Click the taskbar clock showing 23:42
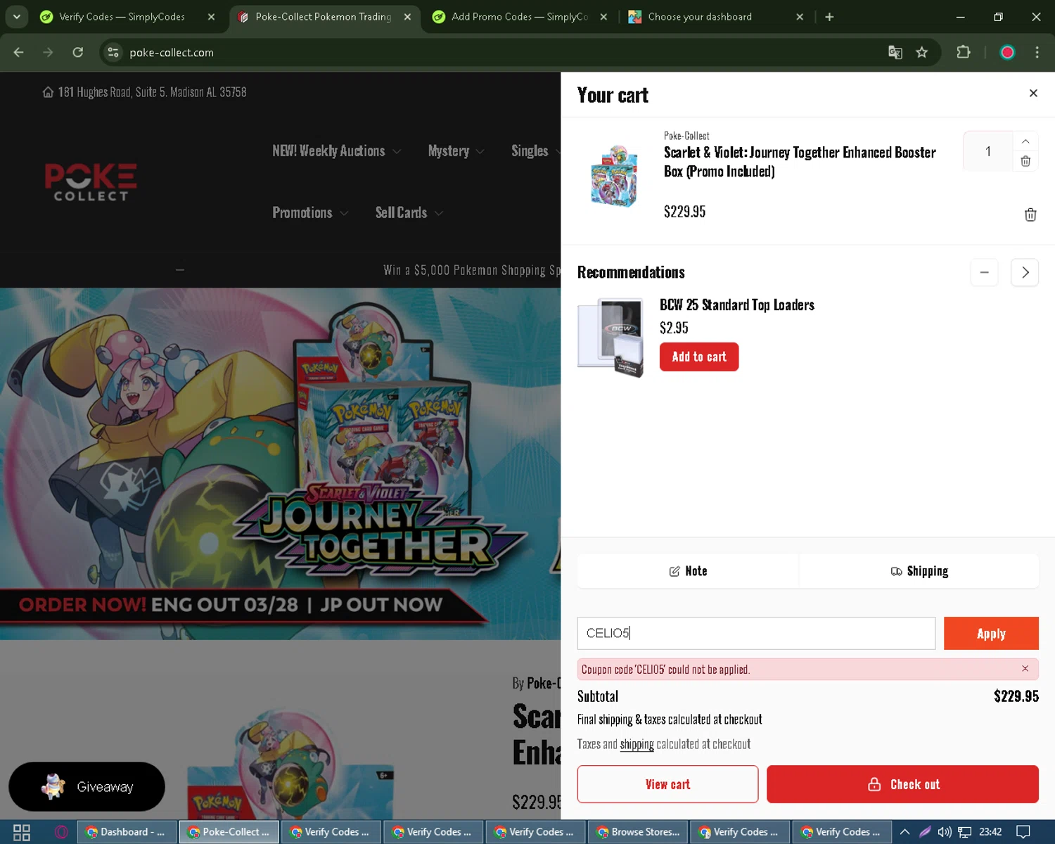 [x=990, y=832]
